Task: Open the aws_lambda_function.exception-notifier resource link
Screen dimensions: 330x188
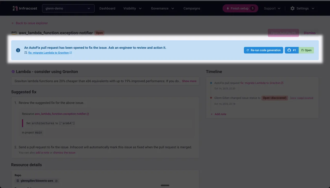Action: tap(60, 114)
